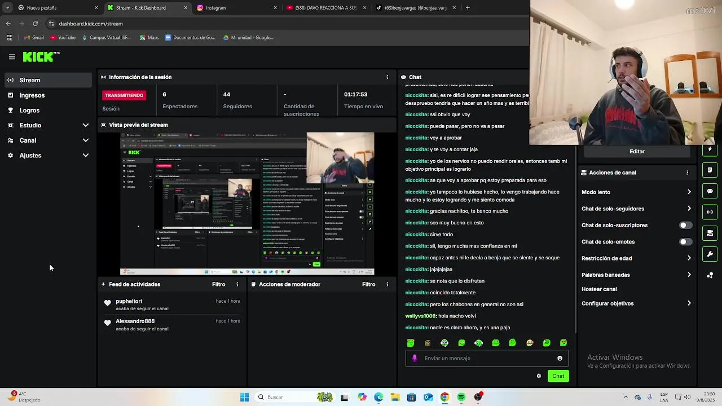Click the Editar button

coord(637,151)
